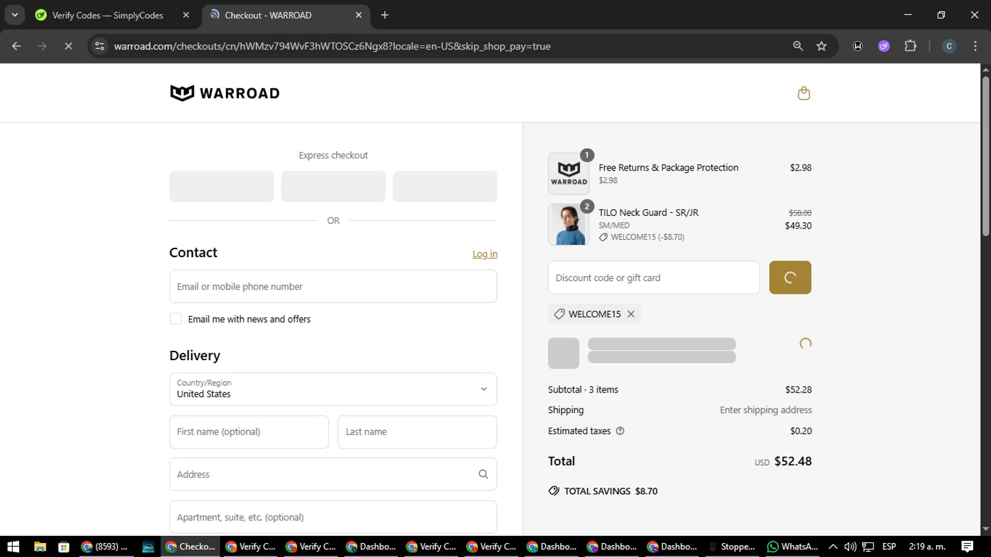Click the first express checkout button
991x557 pixels.
tap(221, 186)
